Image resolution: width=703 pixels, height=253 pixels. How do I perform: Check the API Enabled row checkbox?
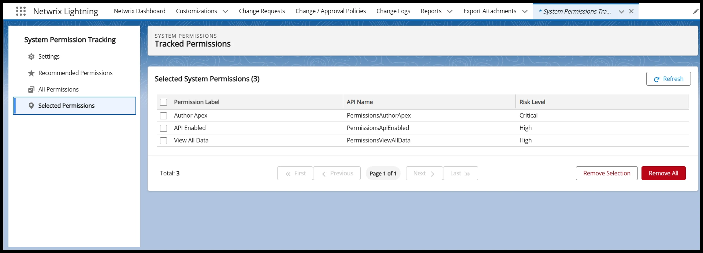(x=164, y=128)
